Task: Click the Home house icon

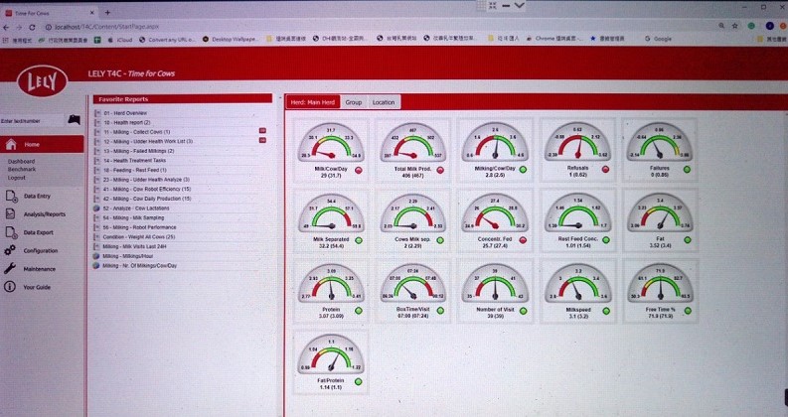Action: (x=11, y=144)
